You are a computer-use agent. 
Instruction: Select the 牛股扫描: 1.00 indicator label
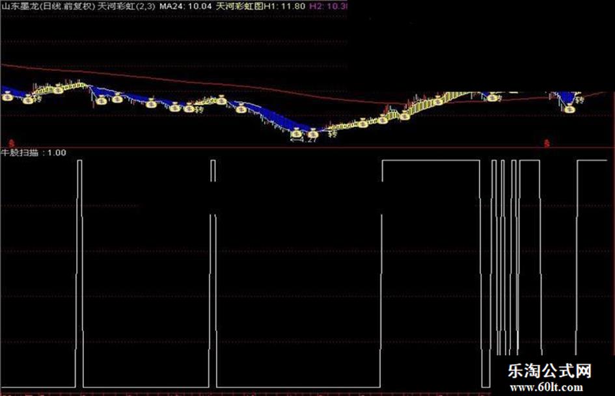click(34, 153)
